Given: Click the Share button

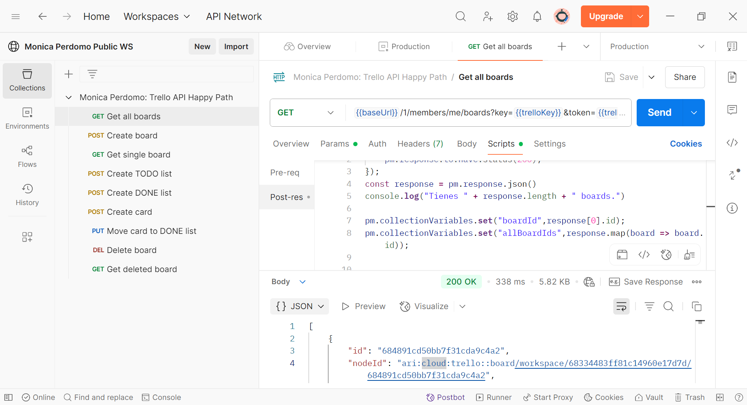Looking at the screenshot, I should [685, 77].
